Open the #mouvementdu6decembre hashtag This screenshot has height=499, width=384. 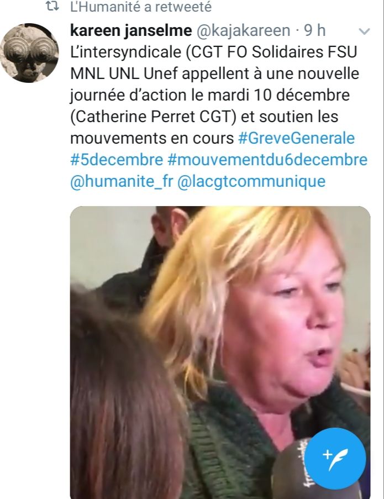267,160
